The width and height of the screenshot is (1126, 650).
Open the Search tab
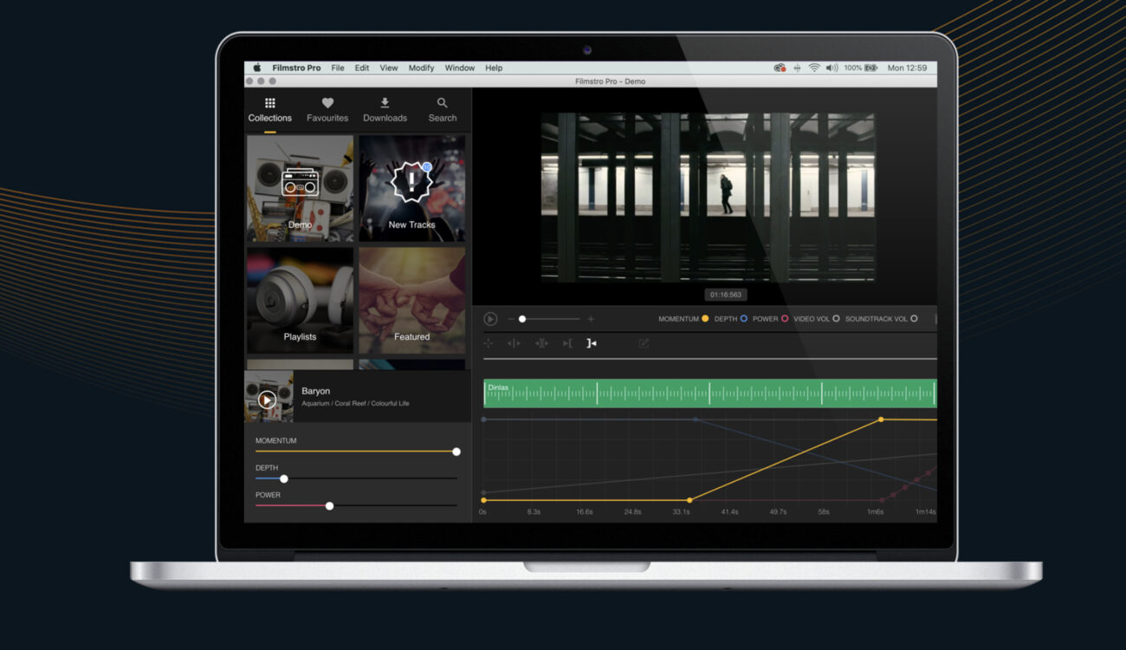[x=443, y=110]
